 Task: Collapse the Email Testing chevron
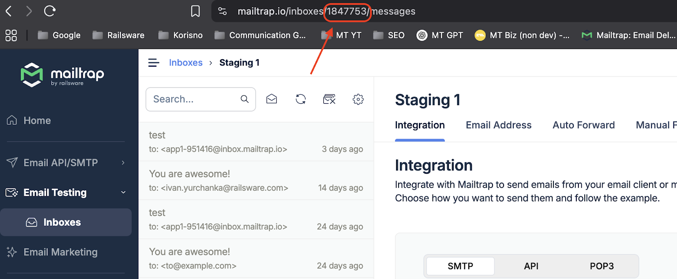tap(123, 192)
